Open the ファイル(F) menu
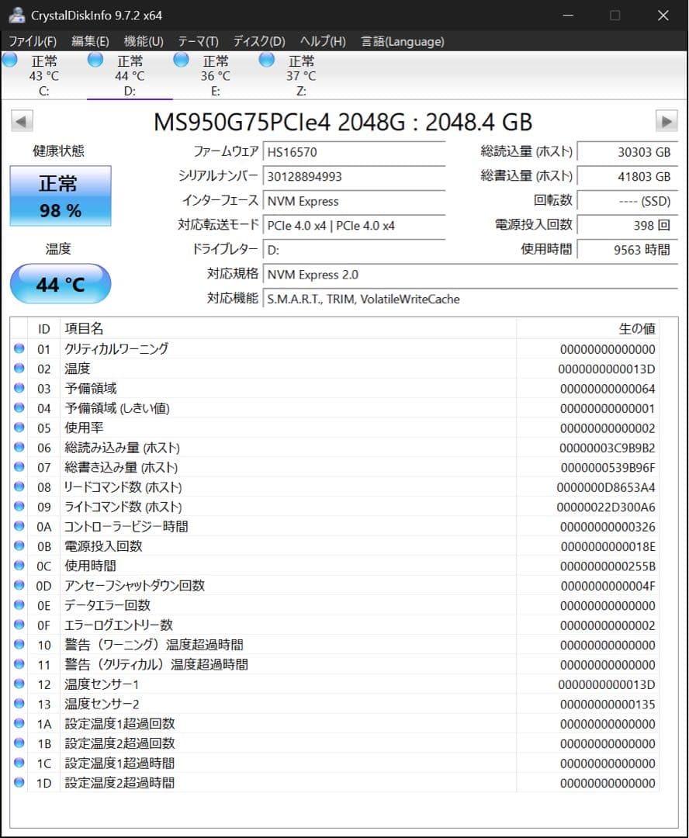This screenshot has height=838, width=689. 32,42
